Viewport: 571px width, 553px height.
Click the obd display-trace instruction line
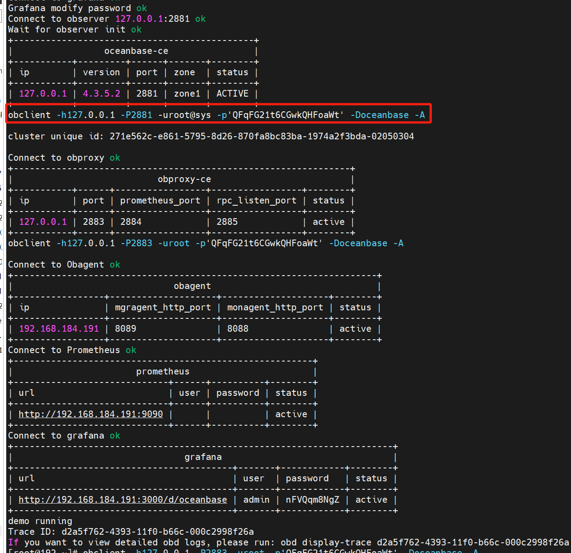289,542
